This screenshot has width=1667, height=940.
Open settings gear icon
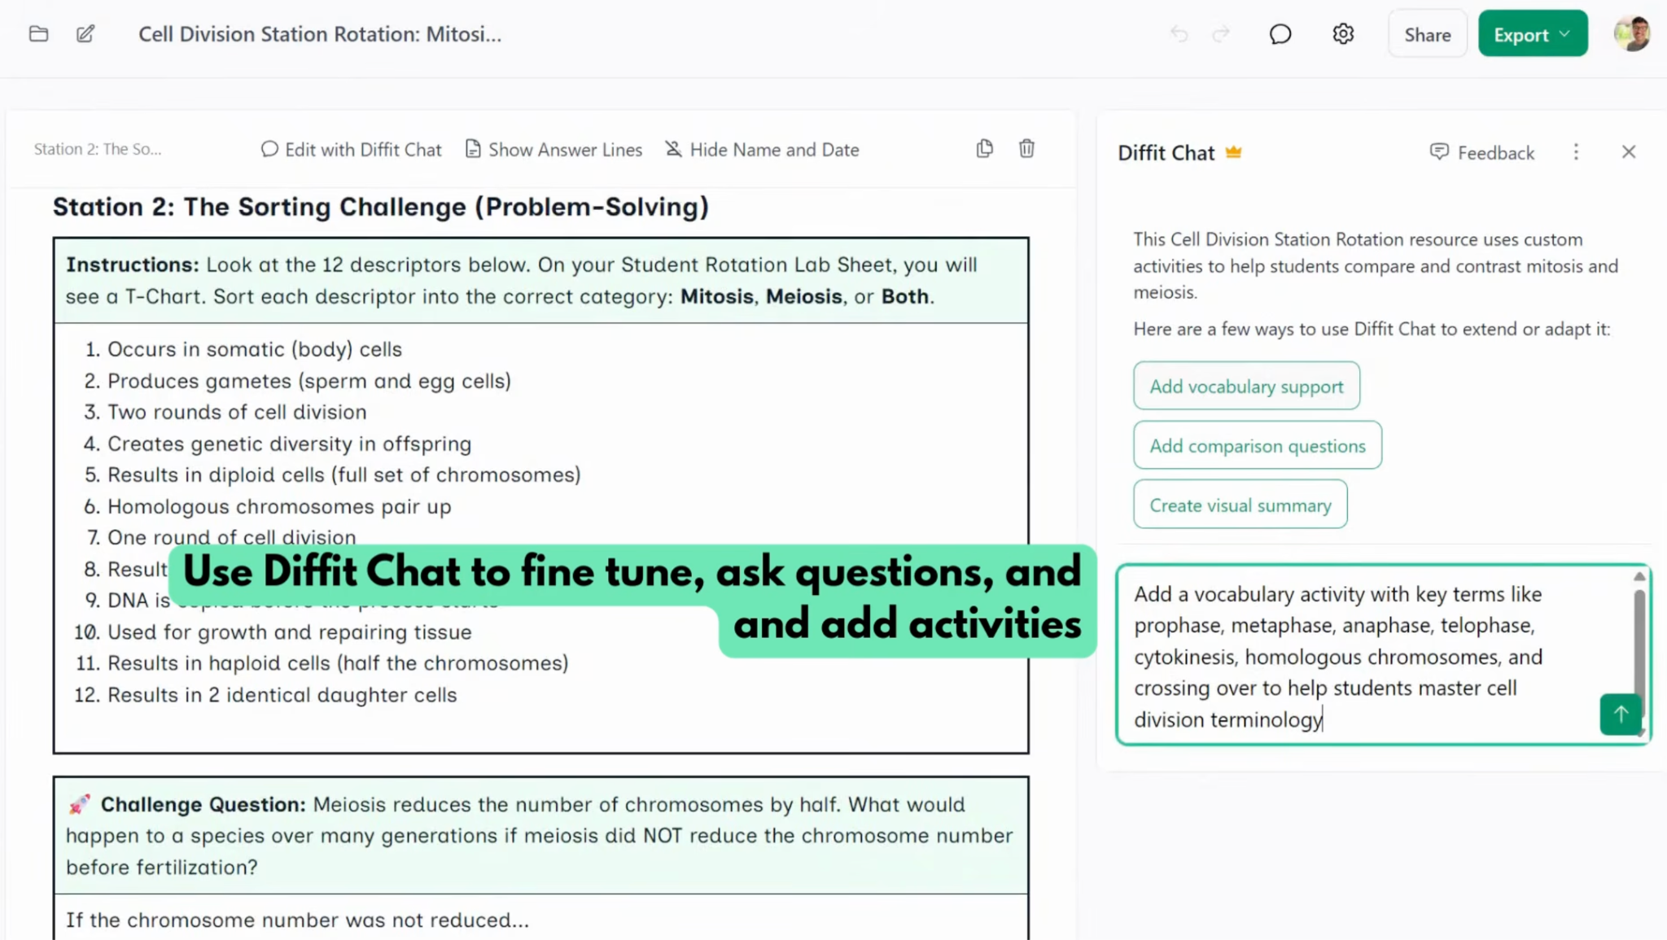tap(1343, 34)
